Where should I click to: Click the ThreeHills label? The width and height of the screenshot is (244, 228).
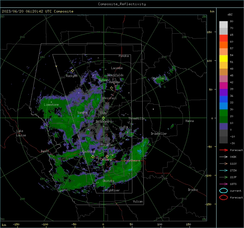136,118
